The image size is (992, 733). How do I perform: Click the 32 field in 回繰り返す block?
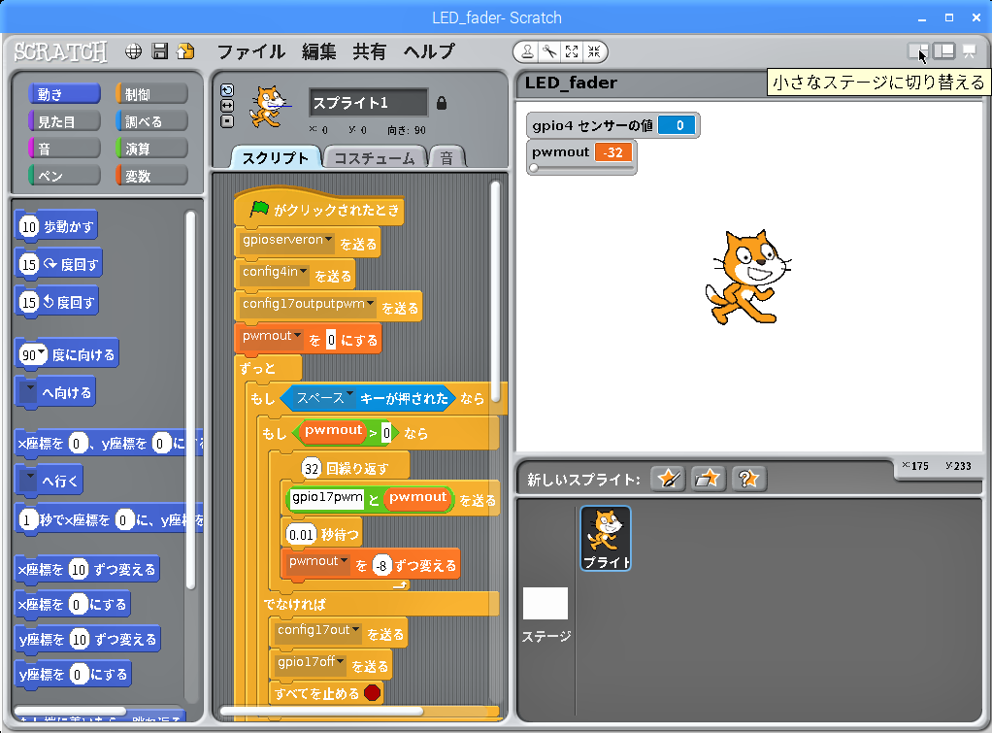(312, 468)
